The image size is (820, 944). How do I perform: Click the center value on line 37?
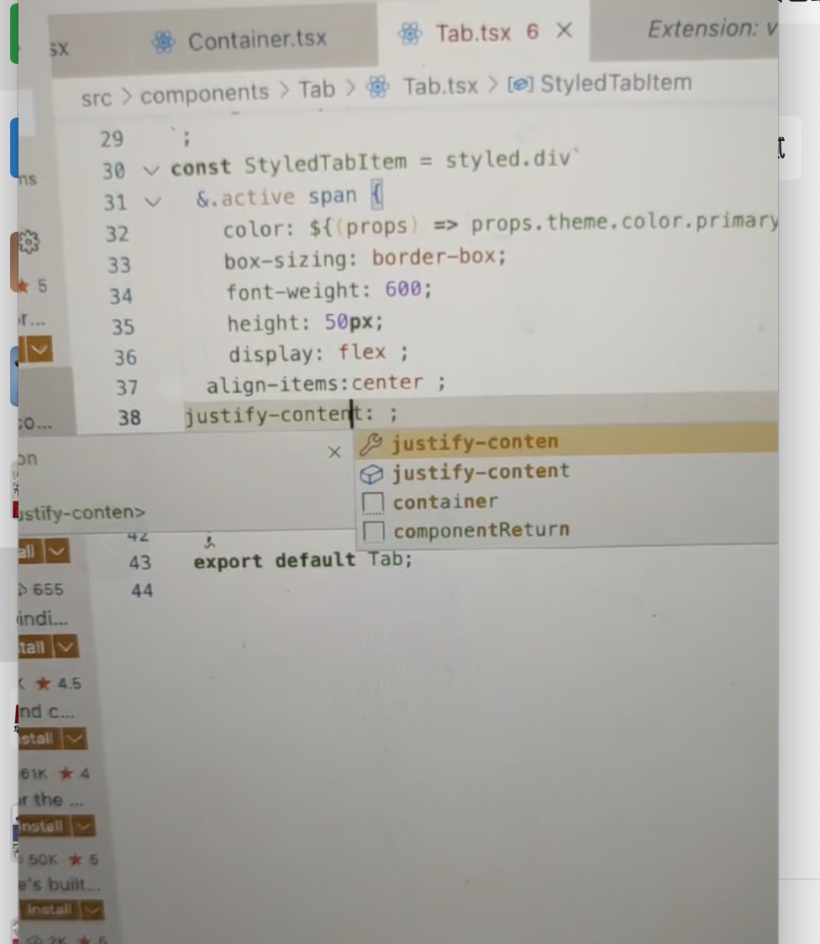click(x=387, y=382)
